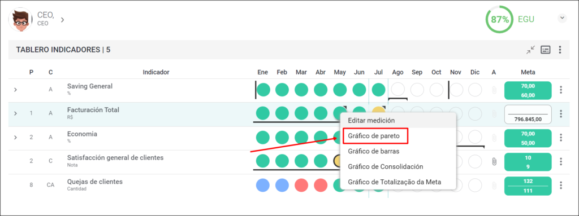The height and width of the screenshot is (216, 579).
Task: Click Economia February green circle
Action: pyautogui.click(x=282, y=138)
